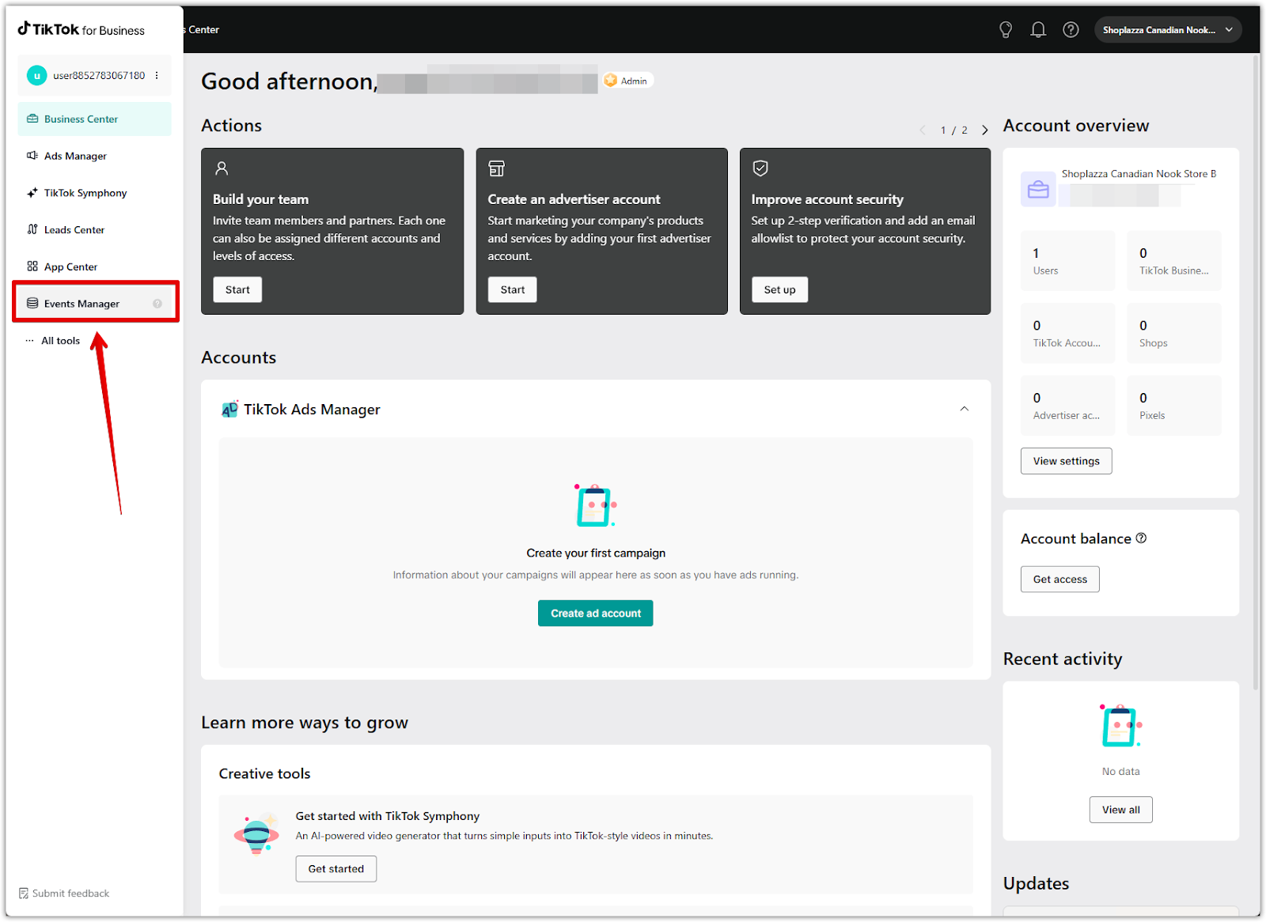The image size is (1266, 922).
Task: Click the Build your team person icon
Action: pyautogui.click(x=222, y=168)
